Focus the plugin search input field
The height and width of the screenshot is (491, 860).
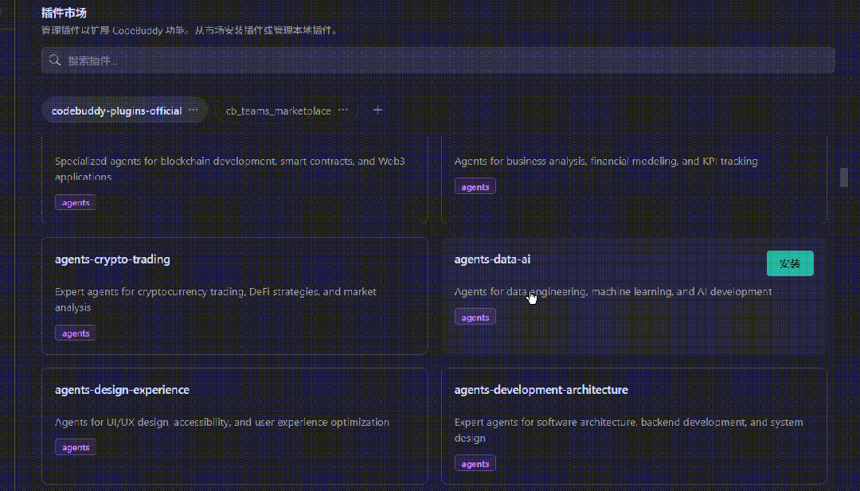point(438,60)
